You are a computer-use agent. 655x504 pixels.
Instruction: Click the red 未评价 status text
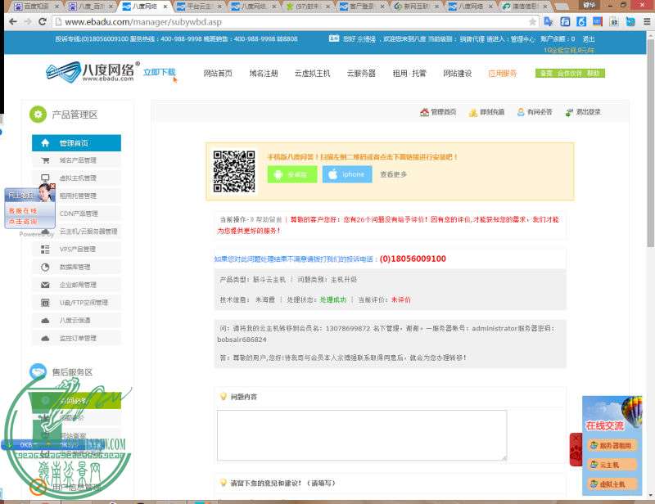click(x=401, y=299)
